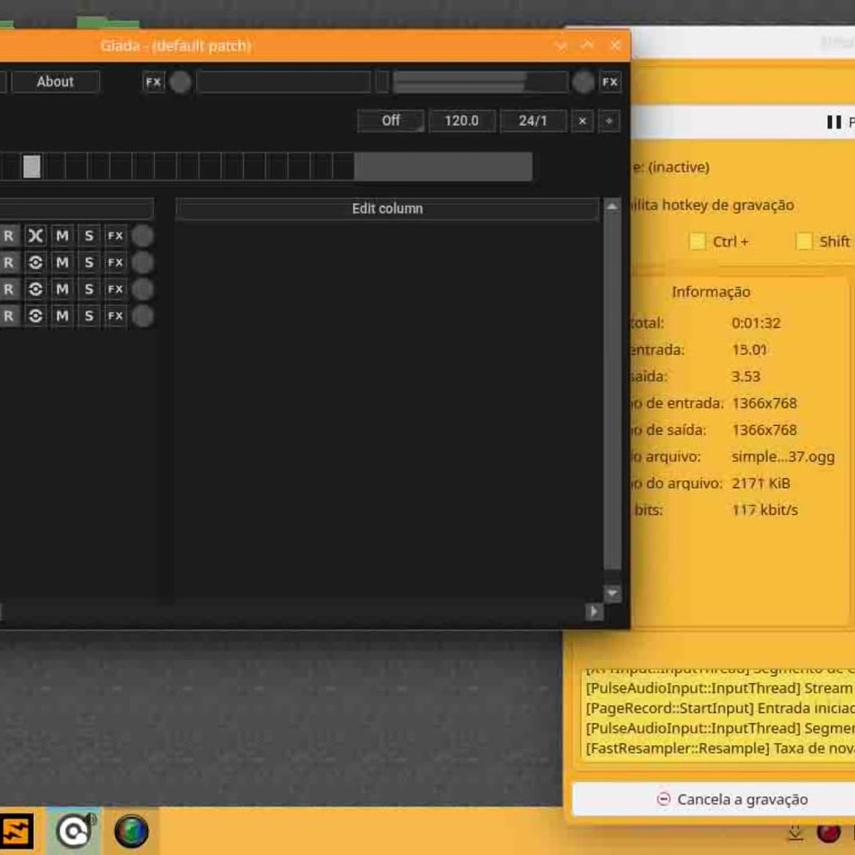Change loop mode of third channel
855x855 pixels.
(35, 289)
